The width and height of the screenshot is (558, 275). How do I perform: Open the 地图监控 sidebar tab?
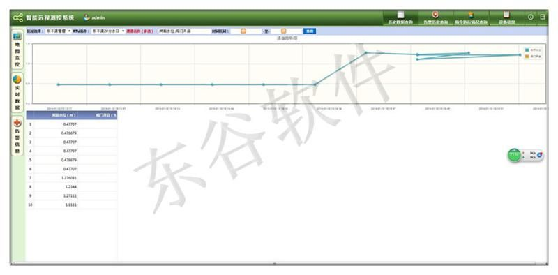click(17, 50)
